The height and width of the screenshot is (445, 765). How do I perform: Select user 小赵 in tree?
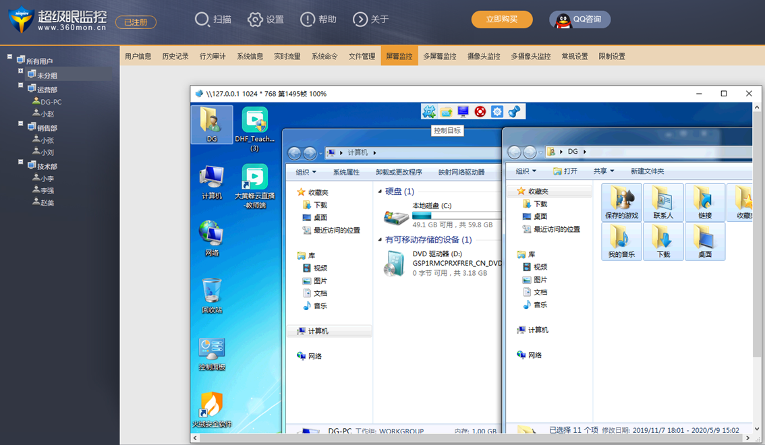(43, 113)
